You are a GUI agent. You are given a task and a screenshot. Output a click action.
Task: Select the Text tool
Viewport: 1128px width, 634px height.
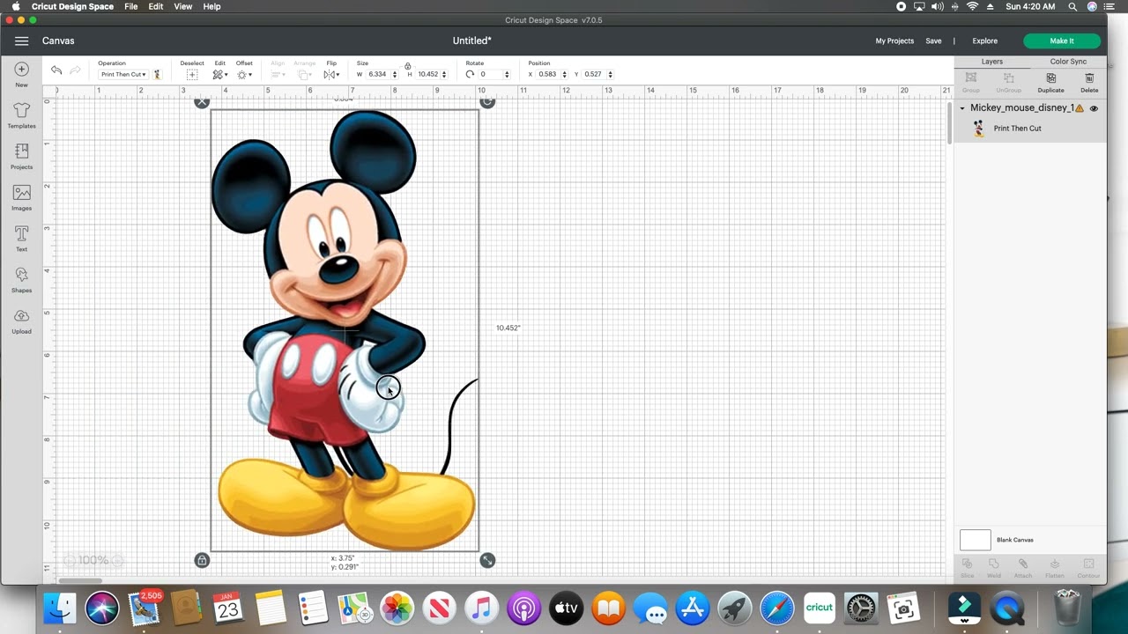21,233
